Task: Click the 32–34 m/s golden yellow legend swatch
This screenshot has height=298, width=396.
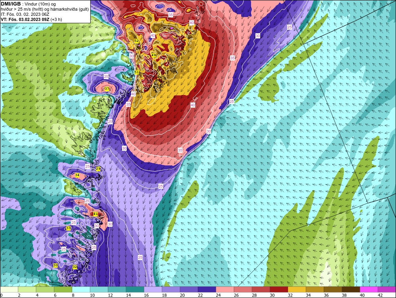Action: coord(297,289)
